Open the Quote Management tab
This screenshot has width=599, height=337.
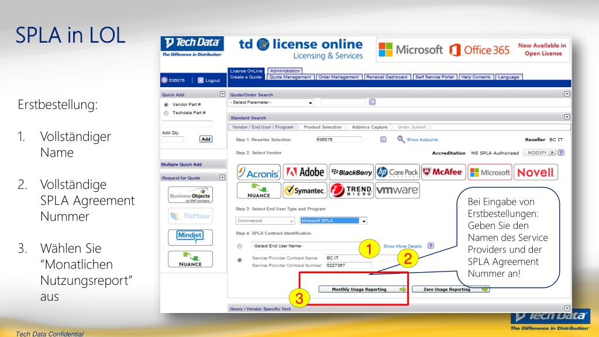point(290,77)
